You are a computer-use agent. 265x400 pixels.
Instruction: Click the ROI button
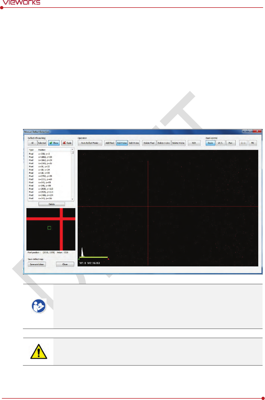pyautogui.click(x=194, y=143)
